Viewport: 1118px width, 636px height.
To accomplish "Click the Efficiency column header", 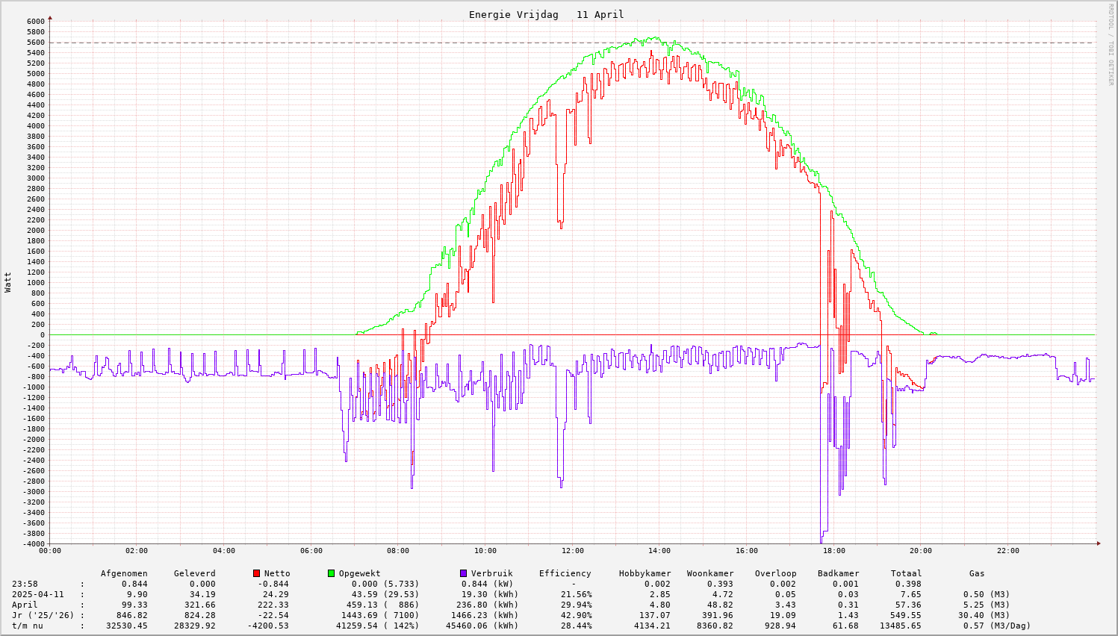I will (x=565, y=573).
